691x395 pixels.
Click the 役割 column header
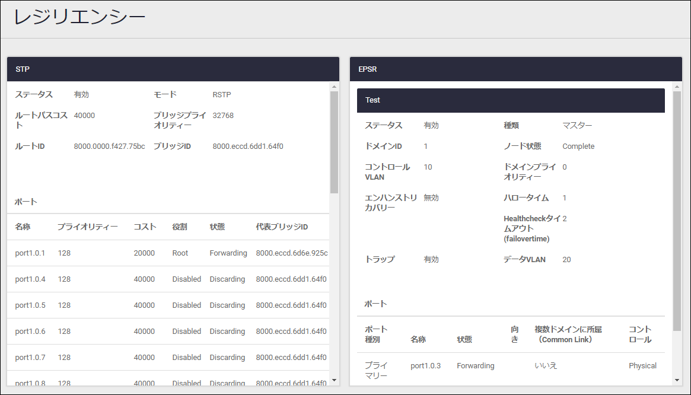pos(180,227)
